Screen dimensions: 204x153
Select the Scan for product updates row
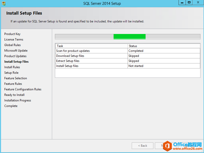pos(128,51)
